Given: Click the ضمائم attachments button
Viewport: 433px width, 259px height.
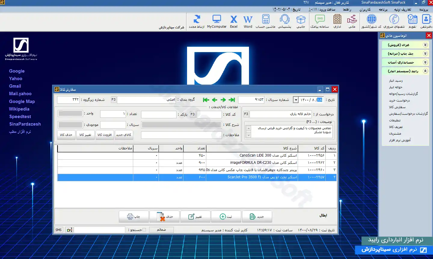Looking at the screenshot, I should (x=161, y=229).
